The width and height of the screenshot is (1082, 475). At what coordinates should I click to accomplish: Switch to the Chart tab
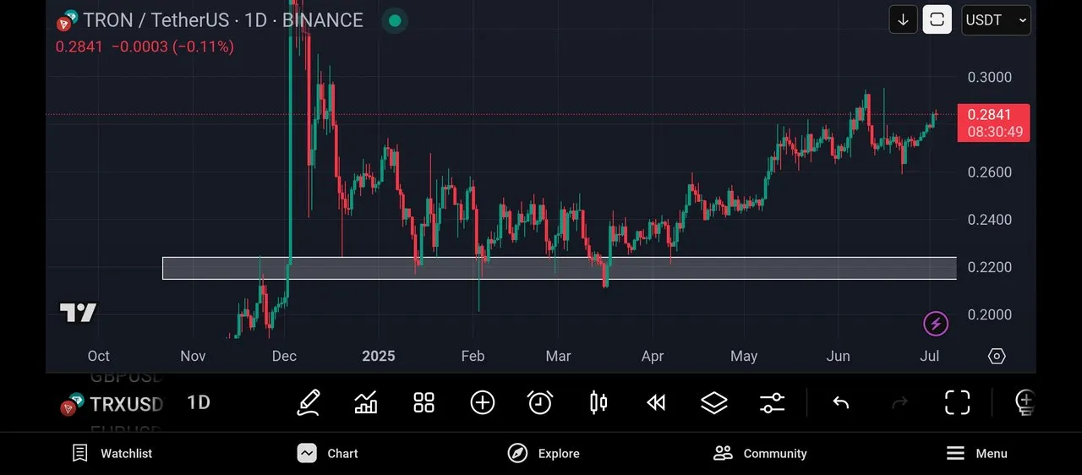[328, 454]
